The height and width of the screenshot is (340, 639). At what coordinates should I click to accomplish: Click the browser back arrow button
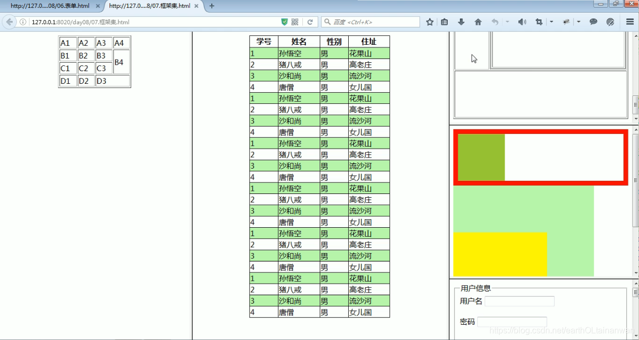[9, 22]
